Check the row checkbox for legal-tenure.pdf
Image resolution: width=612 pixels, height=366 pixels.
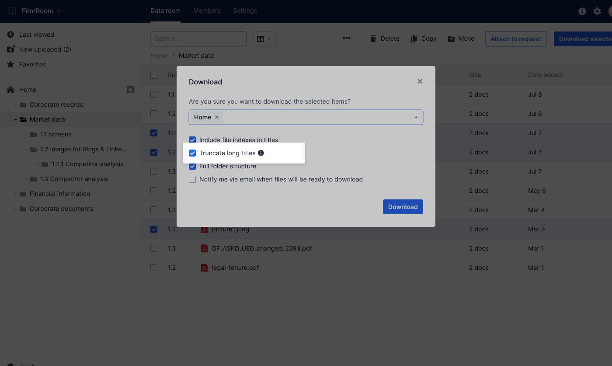[154, 268]
